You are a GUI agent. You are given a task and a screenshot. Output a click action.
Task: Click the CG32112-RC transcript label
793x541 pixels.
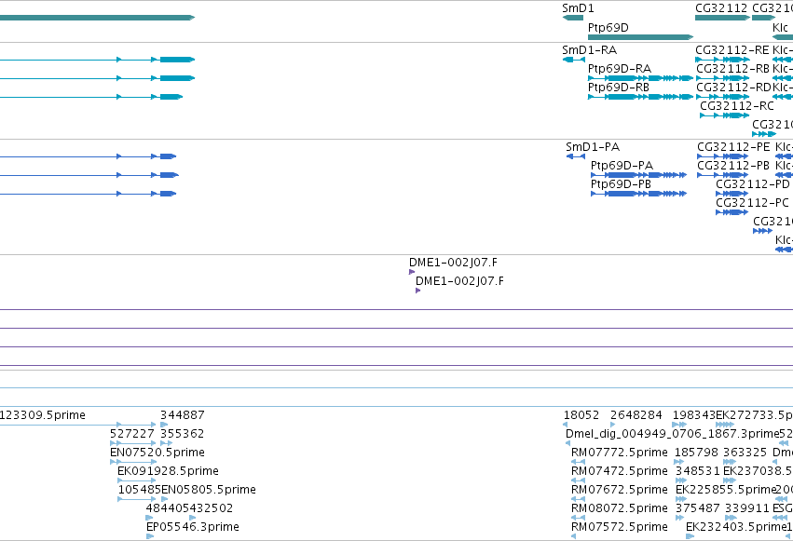point(736,106)
